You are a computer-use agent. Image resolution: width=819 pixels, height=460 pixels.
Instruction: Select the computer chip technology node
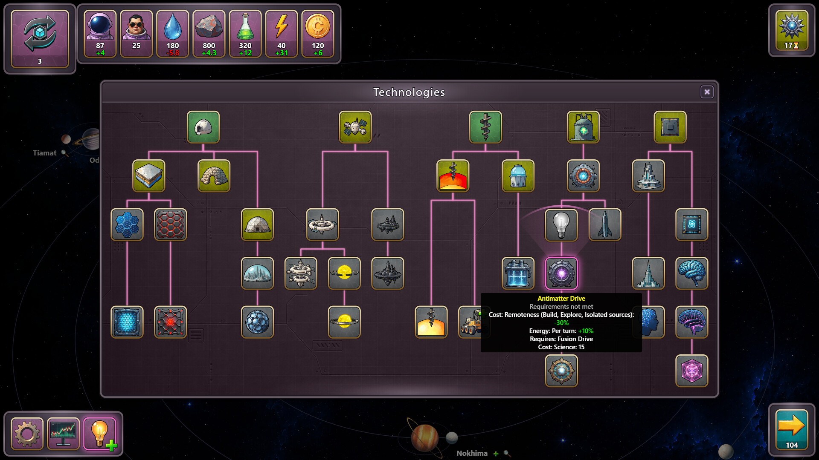click(x=670, y=127)
